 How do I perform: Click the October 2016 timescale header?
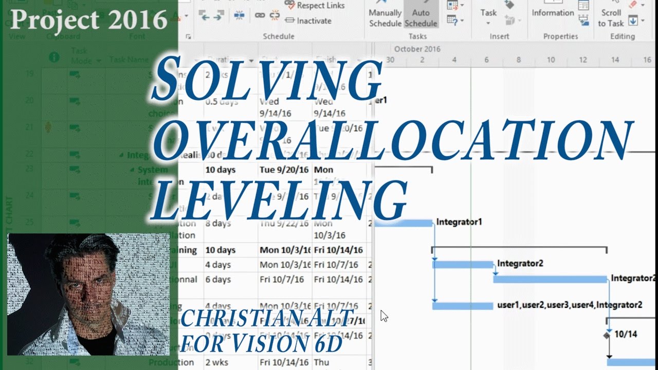(x=417, y=49)
